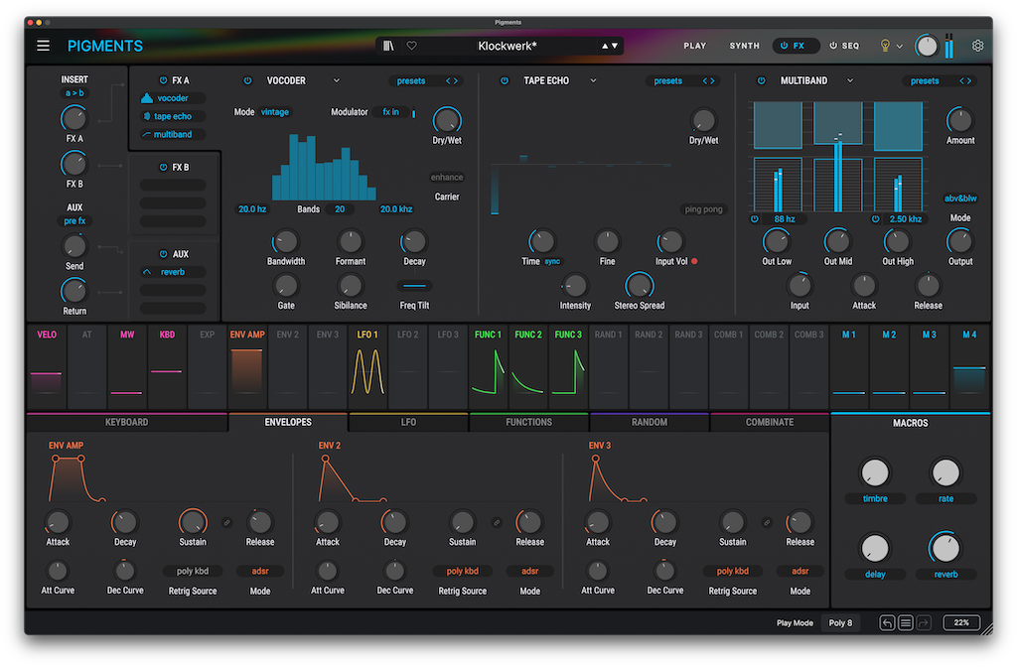Image resolution: width=1017 pixels, height=667 pixels.
Task: Click the redo arrow icon
Action: pyautogui.click(x=924, y=623)
